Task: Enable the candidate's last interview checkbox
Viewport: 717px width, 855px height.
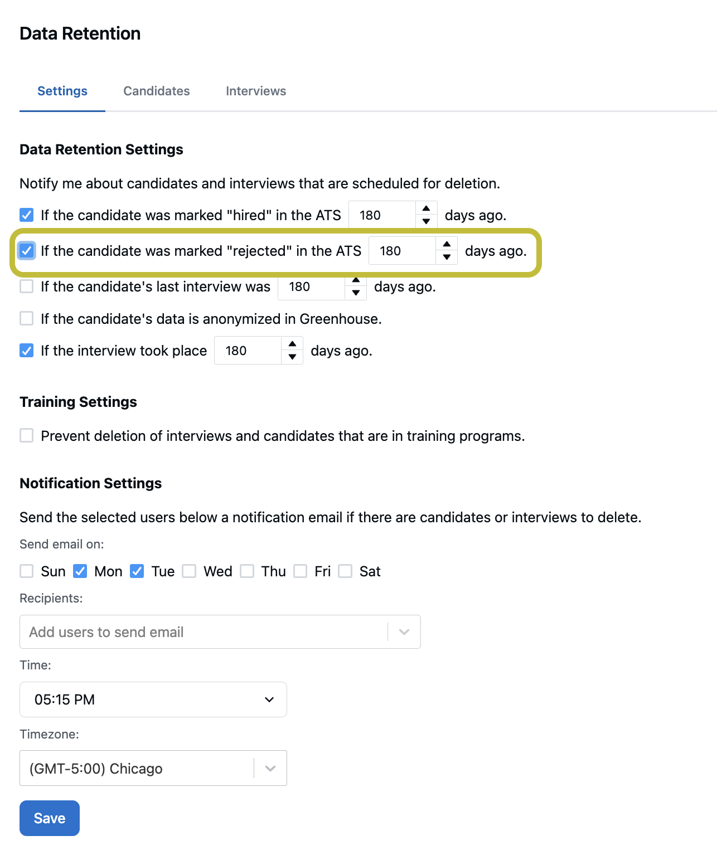Action: (x=27, y=286)
